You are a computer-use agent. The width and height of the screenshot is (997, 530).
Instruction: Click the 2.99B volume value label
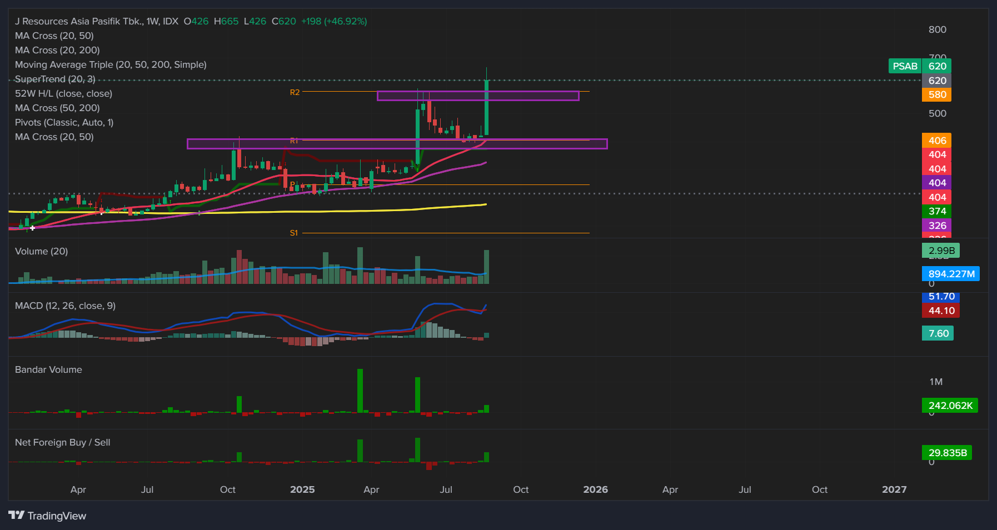pos(941,251)
